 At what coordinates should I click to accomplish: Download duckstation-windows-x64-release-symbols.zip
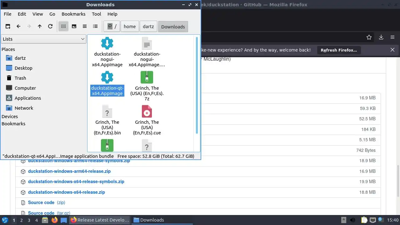[76, 182]
